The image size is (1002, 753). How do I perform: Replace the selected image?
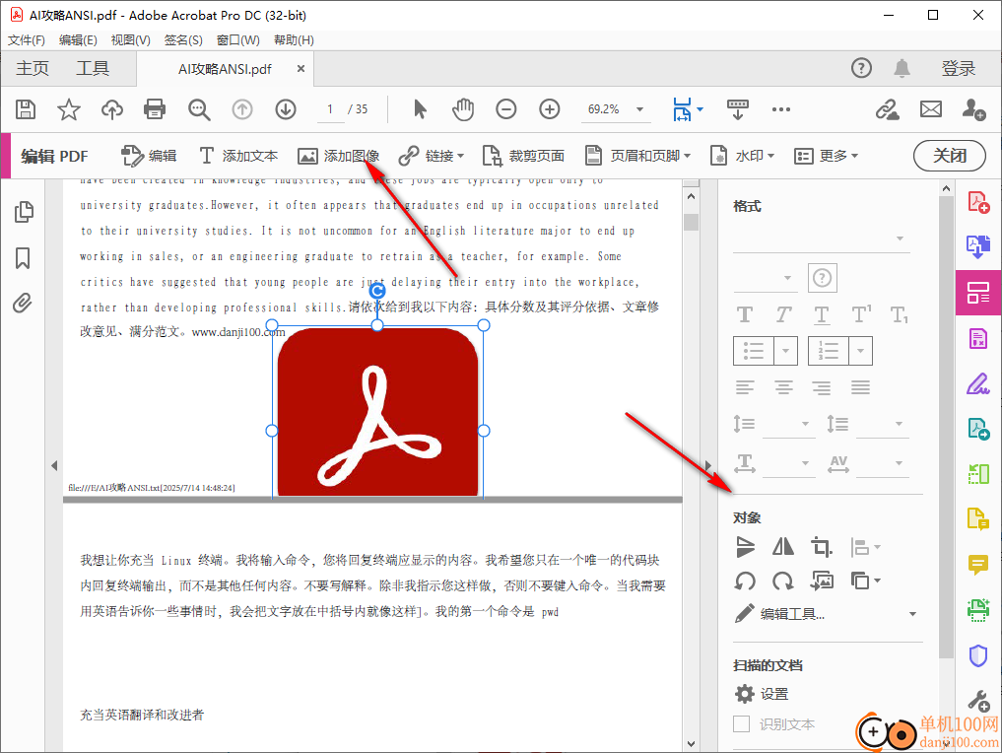point(822,581)
